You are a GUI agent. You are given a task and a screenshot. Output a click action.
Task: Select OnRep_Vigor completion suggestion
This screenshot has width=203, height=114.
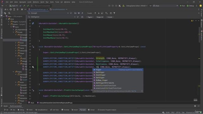pos(118,80)
